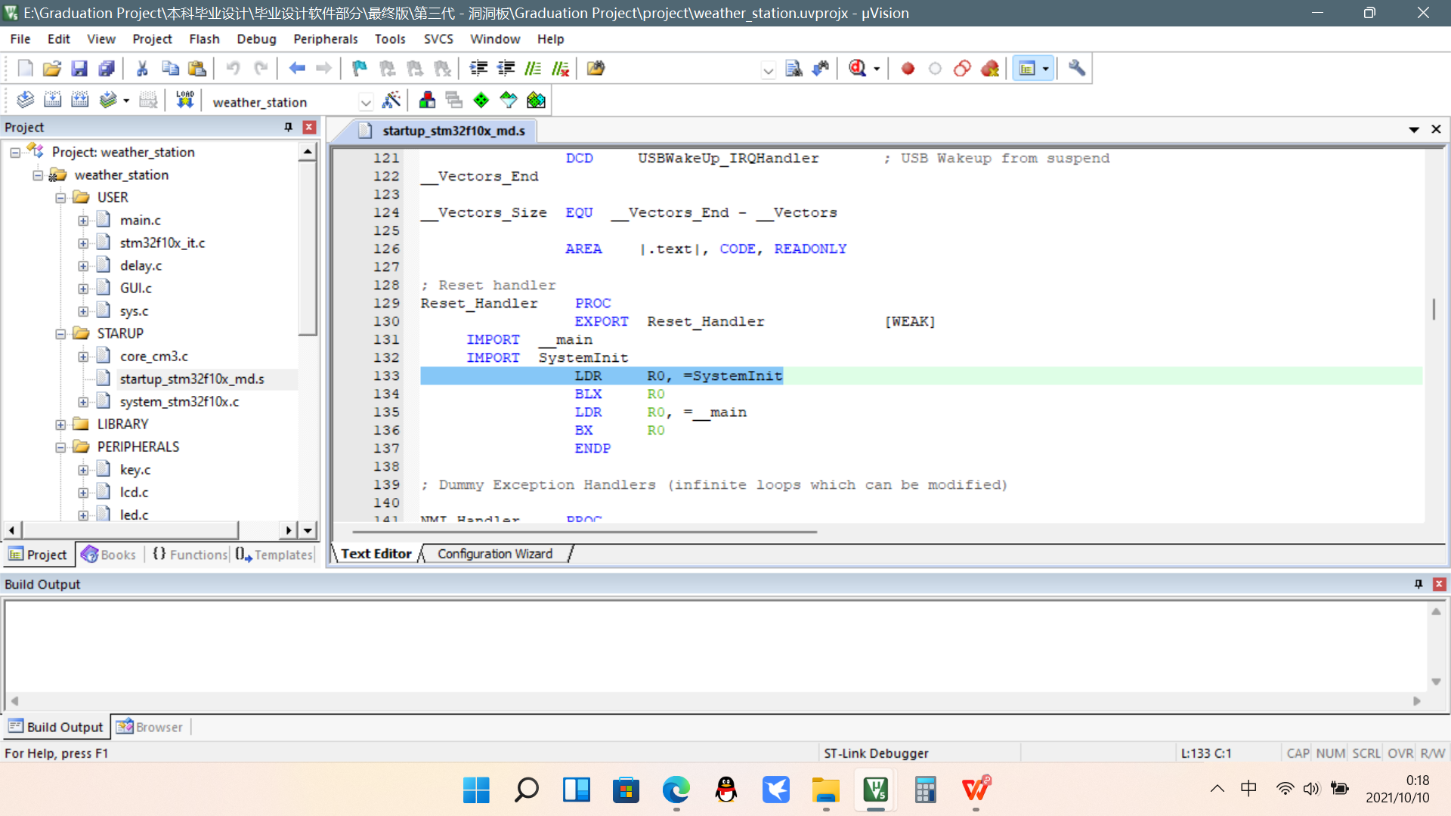This screenshot has height=816, width=1451.
Task: Kill all breakpoints in program
Action: 990,68
